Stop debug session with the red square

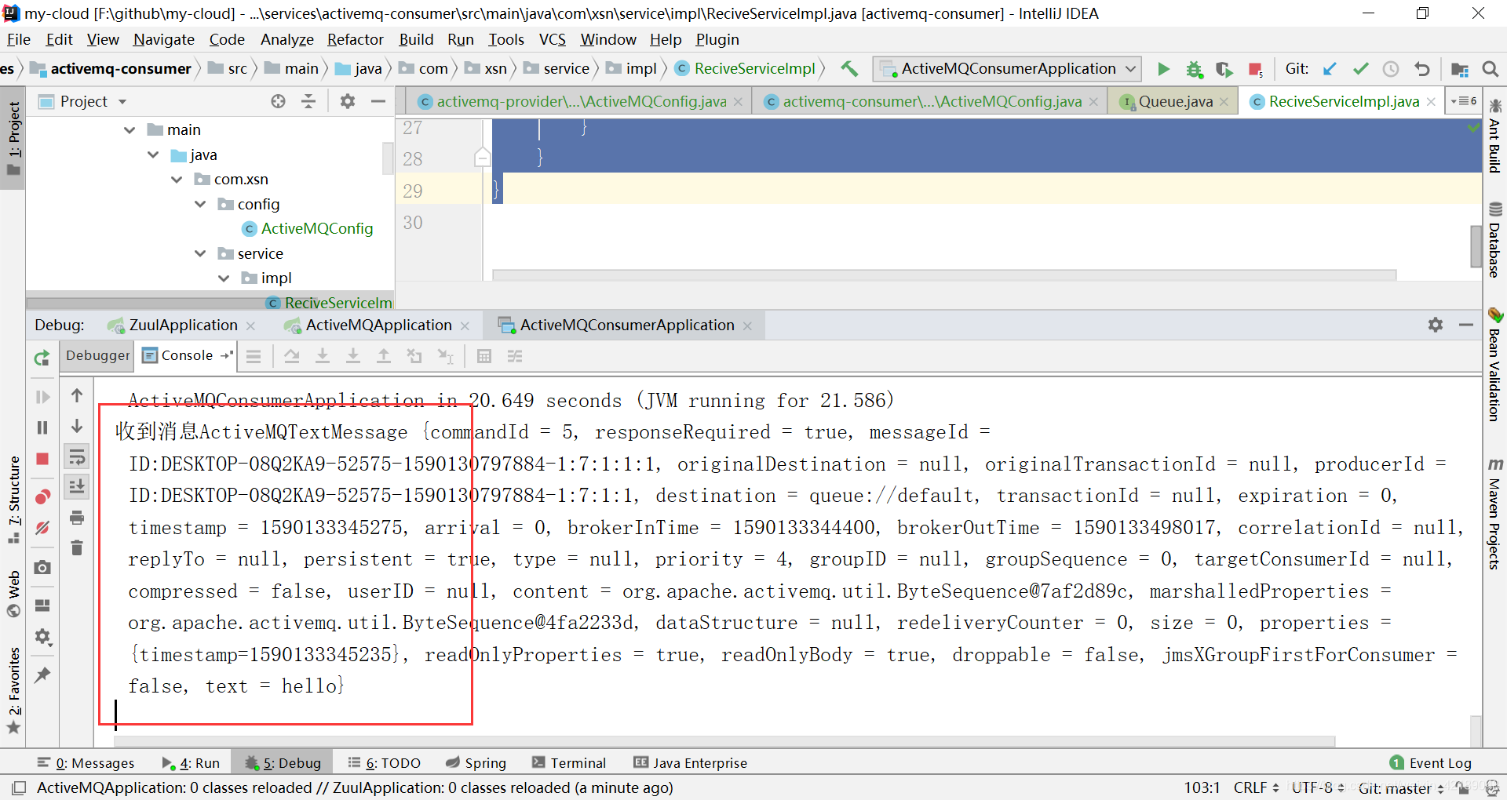point(42,459)
